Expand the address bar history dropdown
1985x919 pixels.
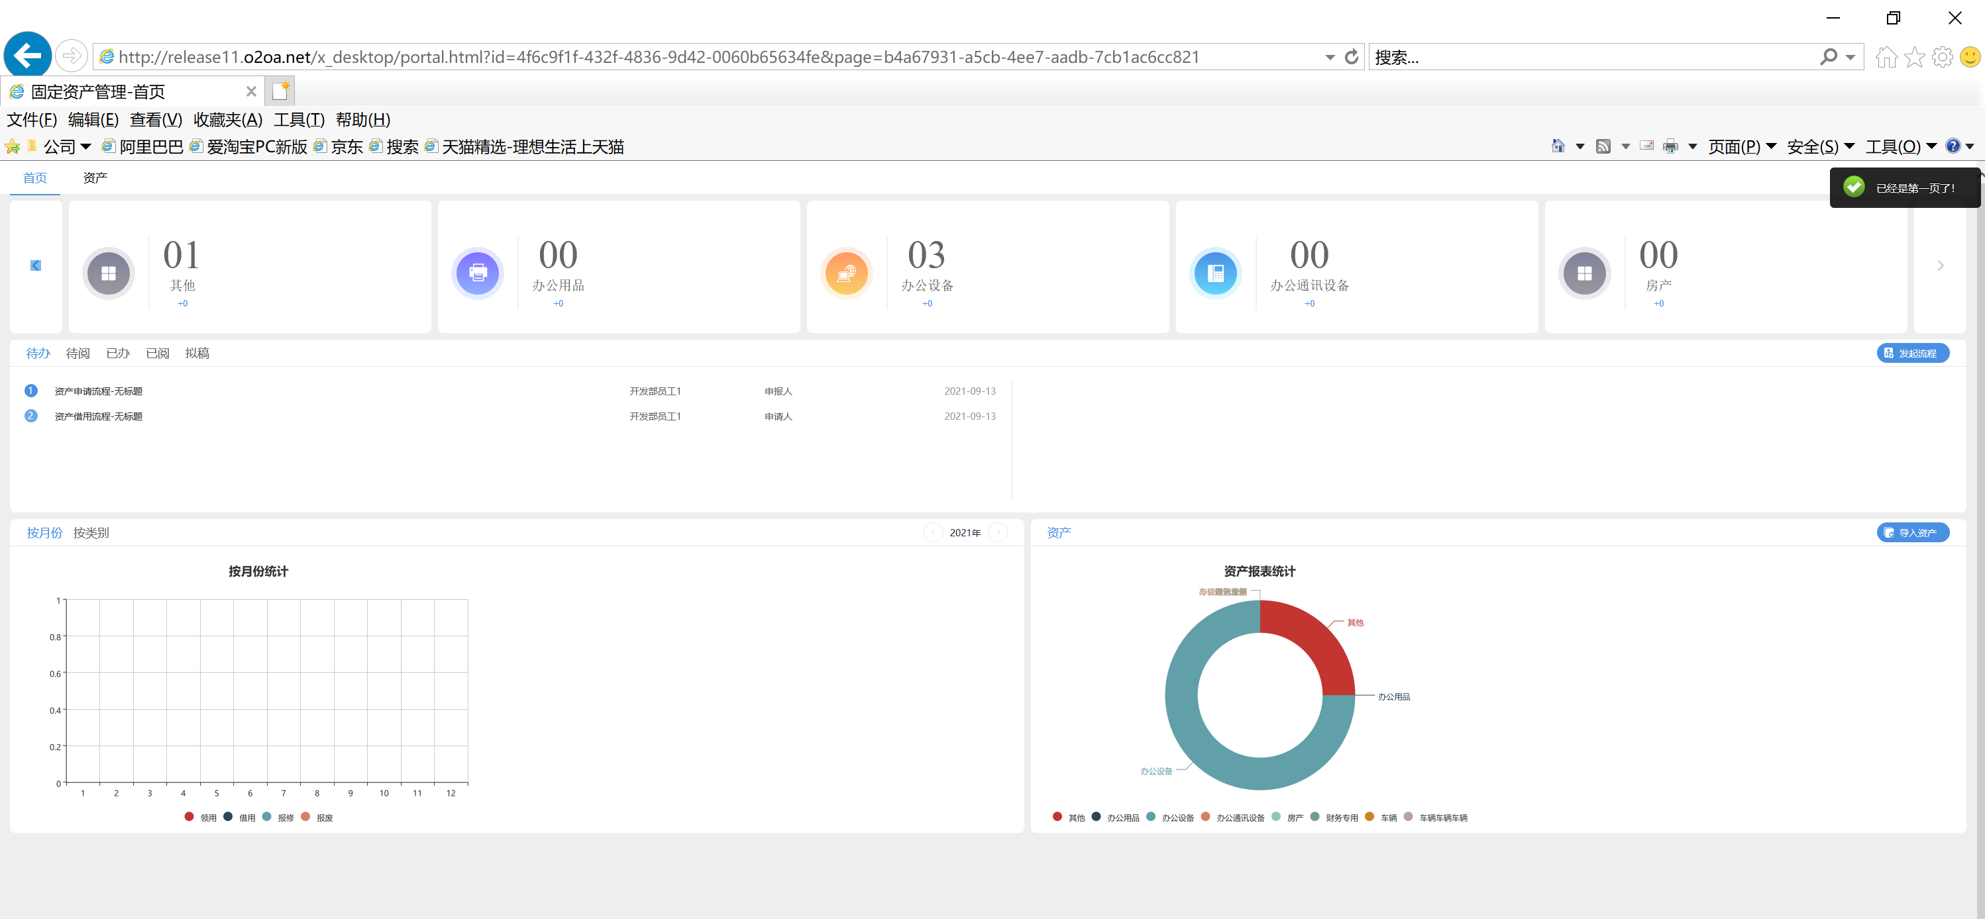1330,57
